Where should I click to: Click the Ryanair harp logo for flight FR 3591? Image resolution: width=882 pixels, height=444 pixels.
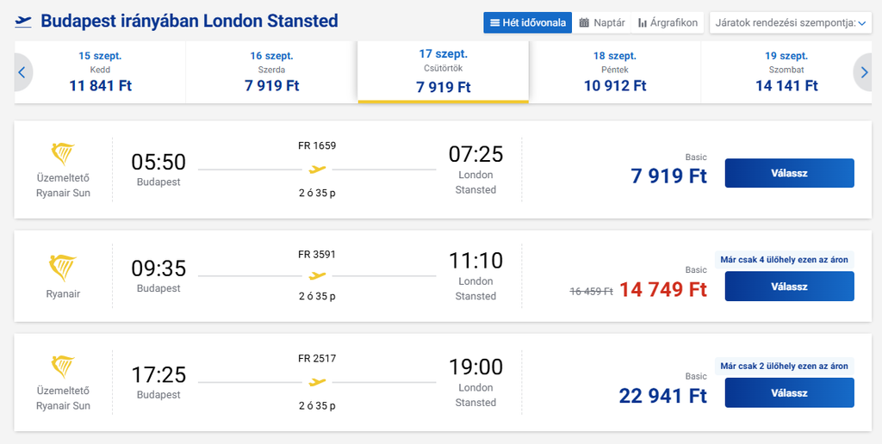(63, 268)
